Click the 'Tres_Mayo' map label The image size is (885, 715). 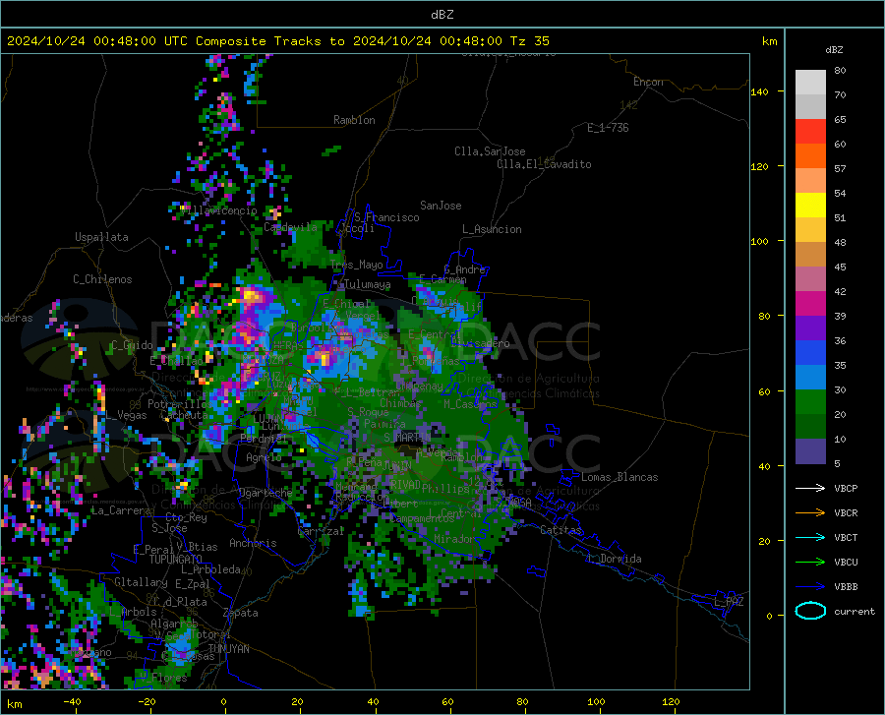[357, 265]
